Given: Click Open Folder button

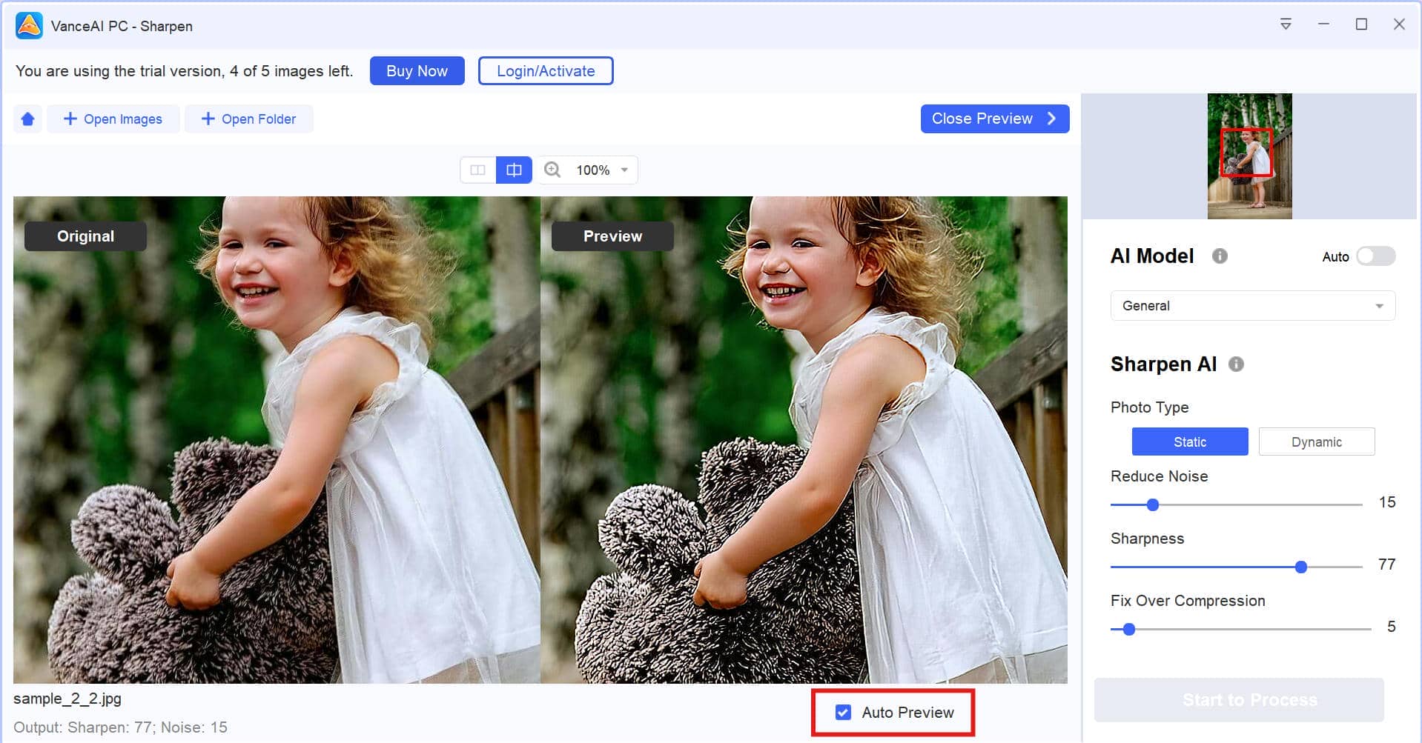Looking at the screenshot, I should pos(248,119).
